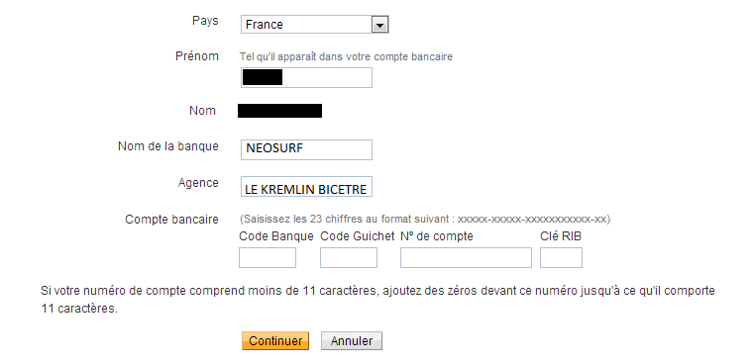The width and height of the screenshot is (751, 364).
Task: Click the Compte bancaire label
Action: coord(172,220)
